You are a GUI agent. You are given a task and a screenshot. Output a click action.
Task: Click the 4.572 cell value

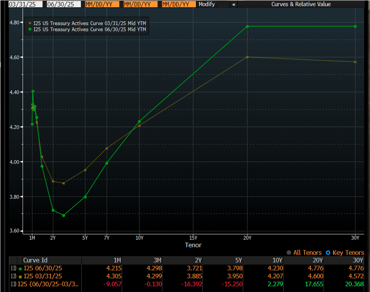pos(356,276)
